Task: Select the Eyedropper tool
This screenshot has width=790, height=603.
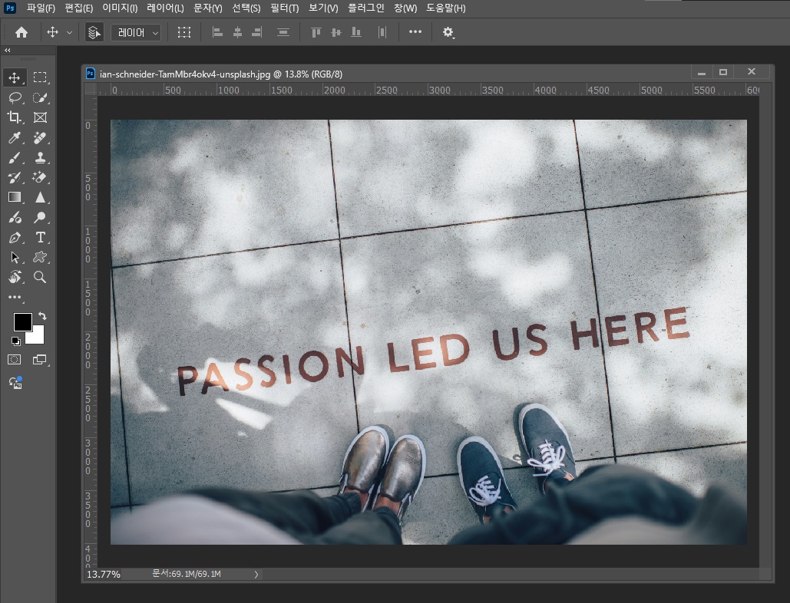Action: (15, 137)
